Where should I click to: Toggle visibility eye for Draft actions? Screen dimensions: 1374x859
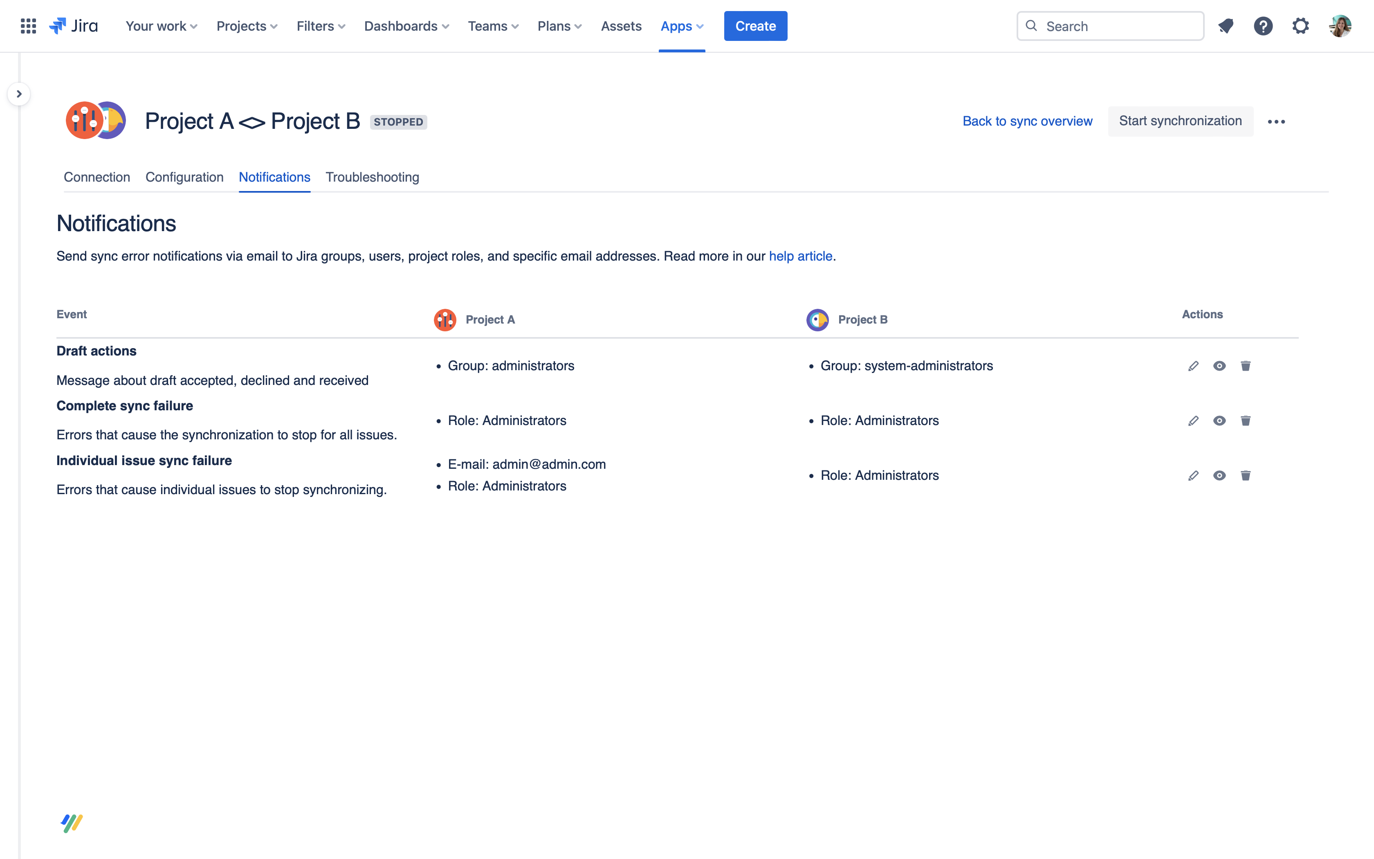point(1219,366)
